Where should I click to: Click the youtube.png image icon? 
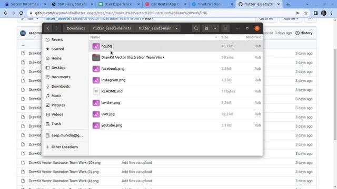click(96, 125)
